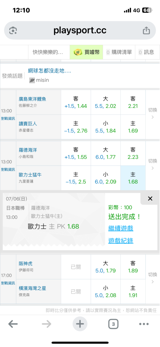Select 歐力士猛牛 home win odds 1.68
This screenshot has height=347, width=160.
(133, 178)
